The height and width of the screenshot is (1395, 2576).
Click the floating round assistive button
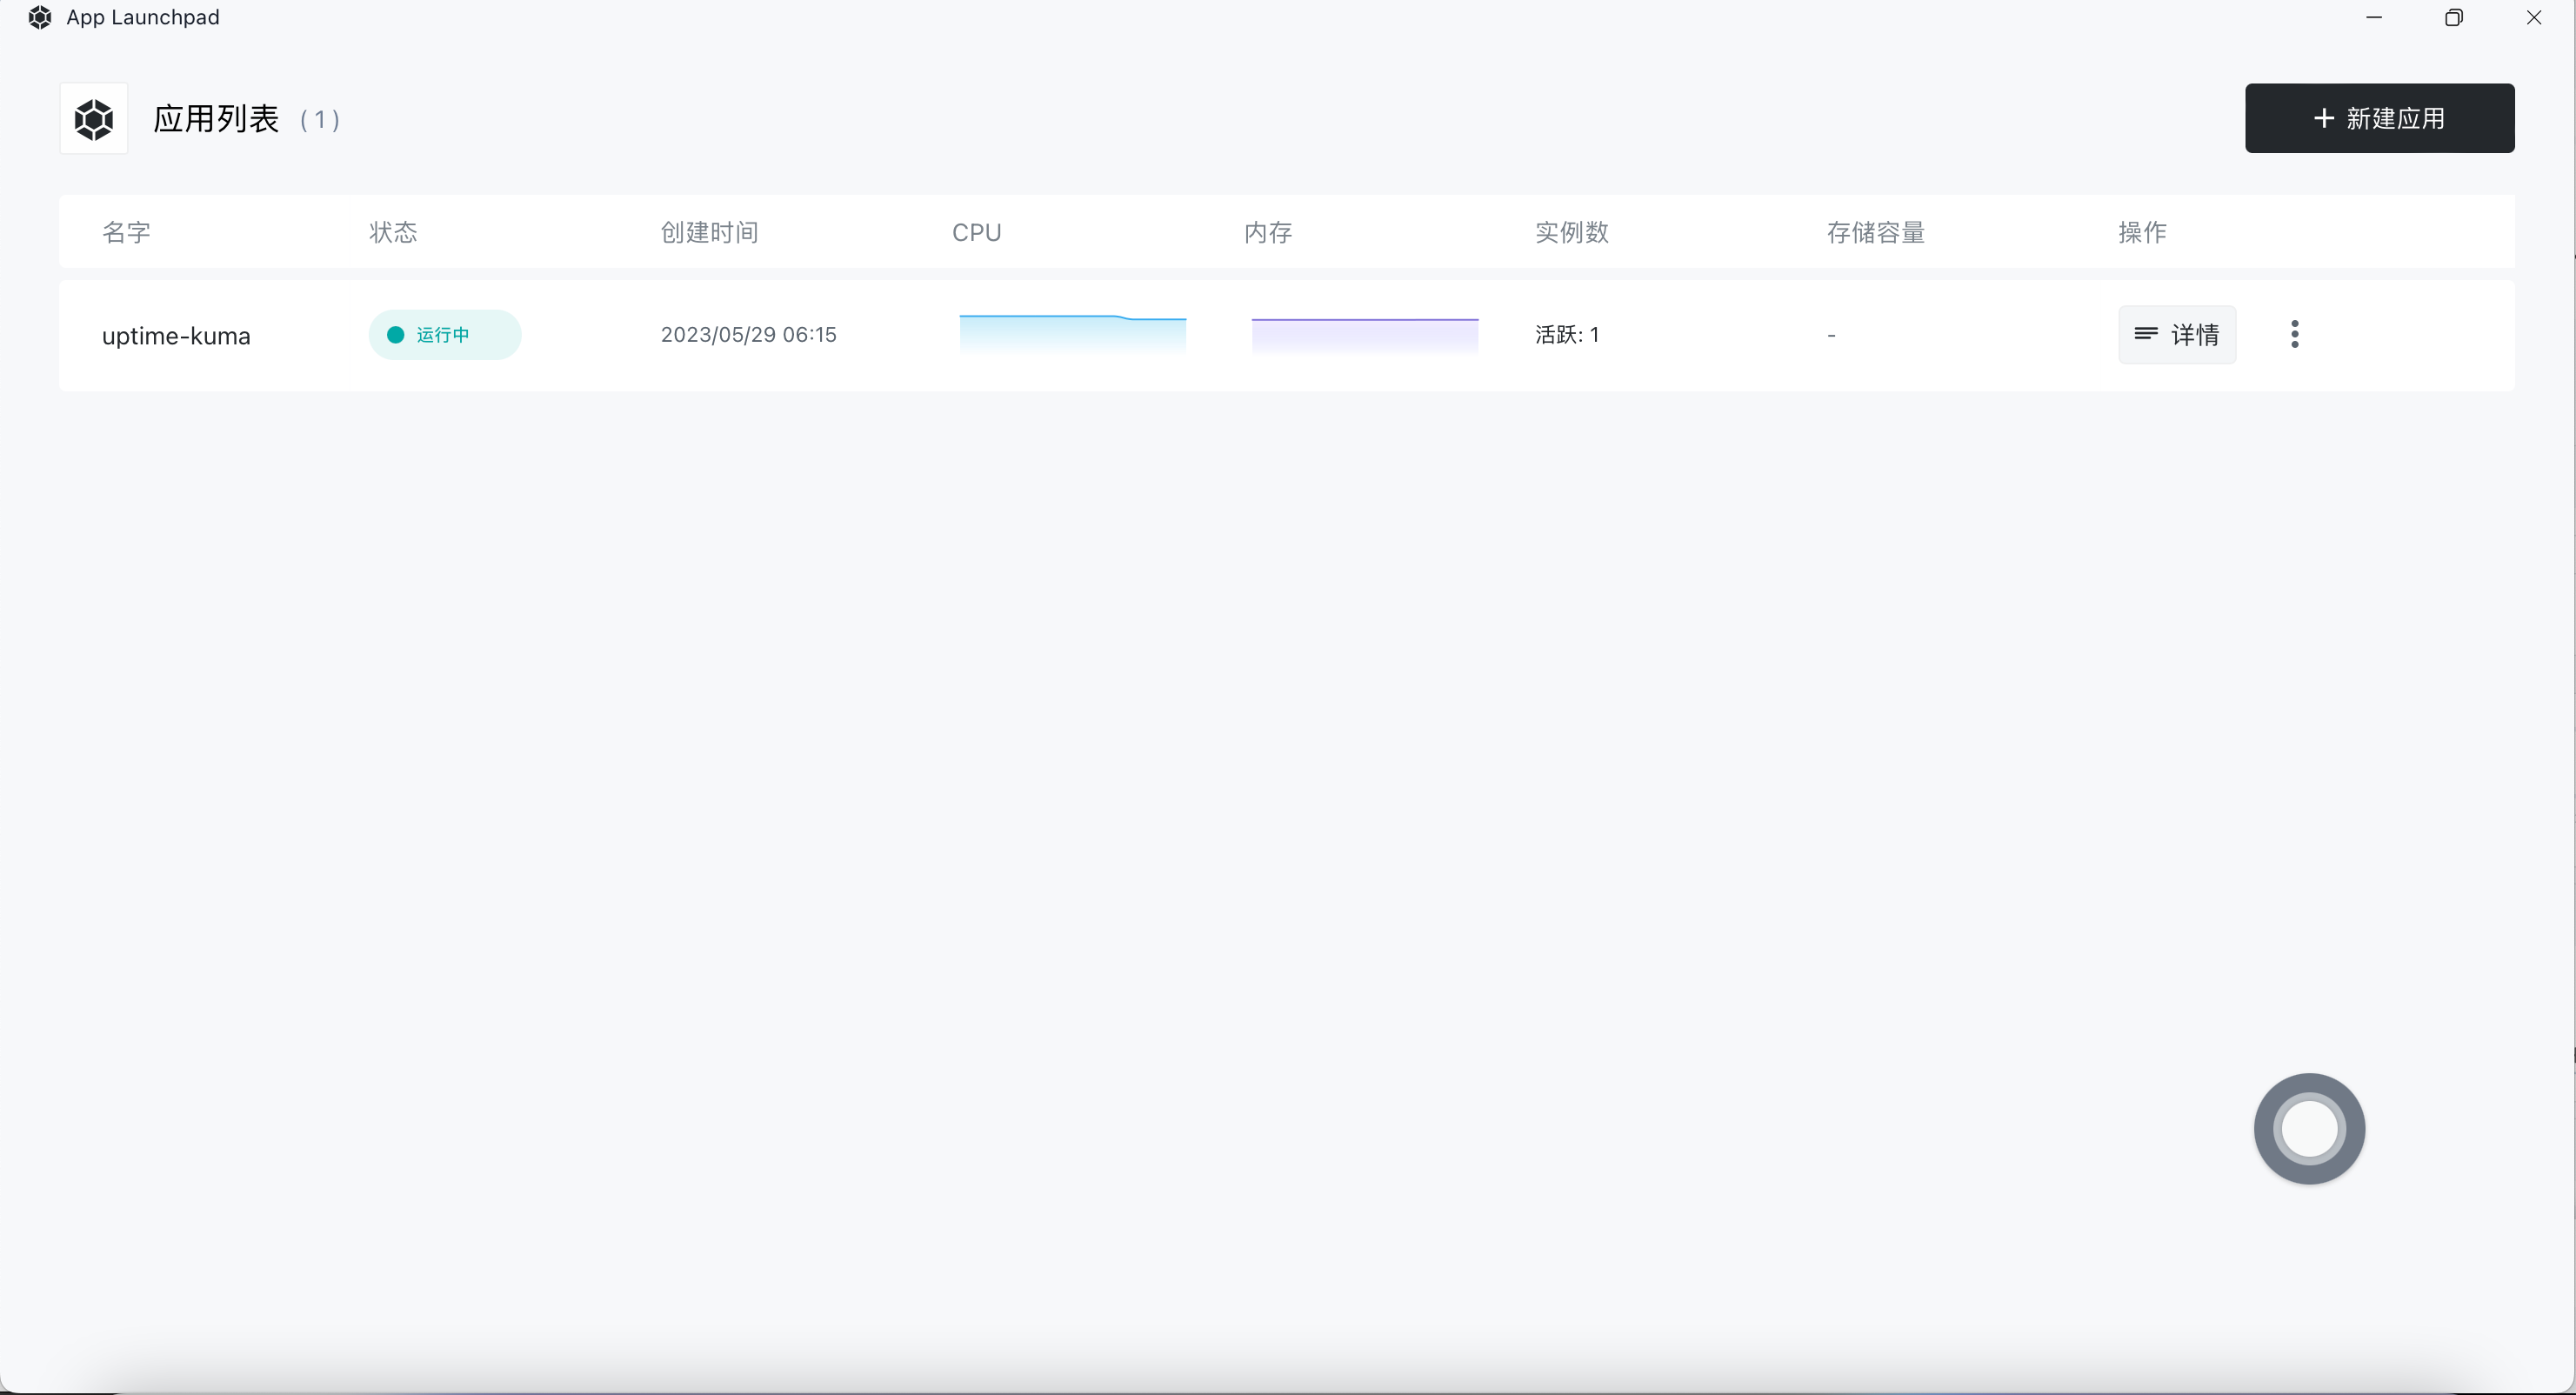(x=2309, y=1128)
